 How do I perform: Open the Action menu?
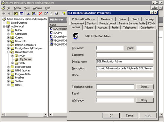pos(17,8)
